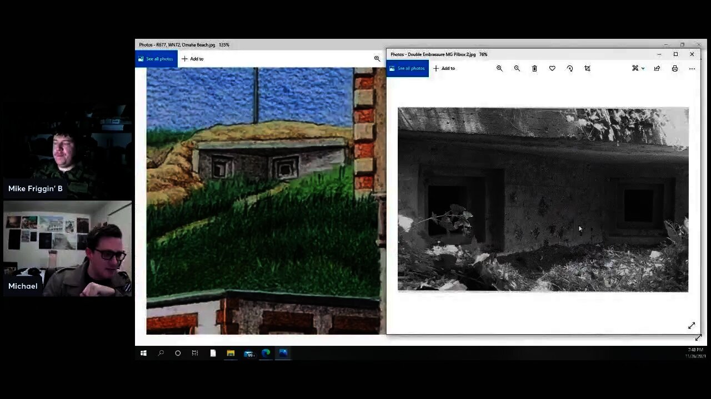Toggle full screen in Omaha Beach window
The height and width of the screenshot is (399, 711).
coord(698,337)
